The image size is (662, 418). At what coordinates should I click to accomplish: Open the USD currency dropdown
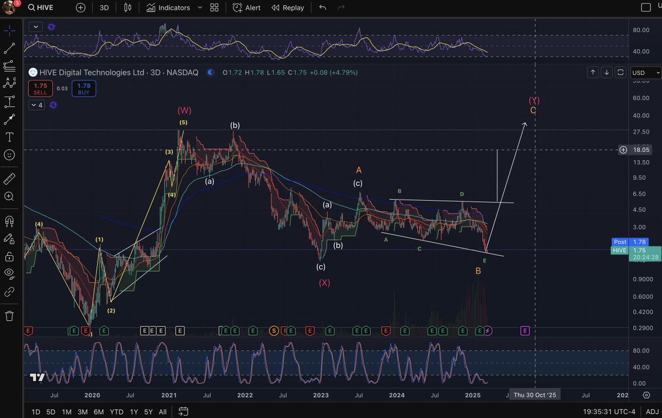pyautogui.click(x=643, y=72)
